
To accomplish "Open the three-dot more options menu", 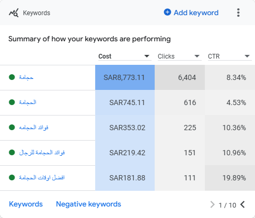I will pos(238,13).
